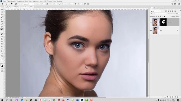The height and width of the screenshot is (102, 181).
Task: Open the tool preset picker arrow
Action: (x=8, y=4)
